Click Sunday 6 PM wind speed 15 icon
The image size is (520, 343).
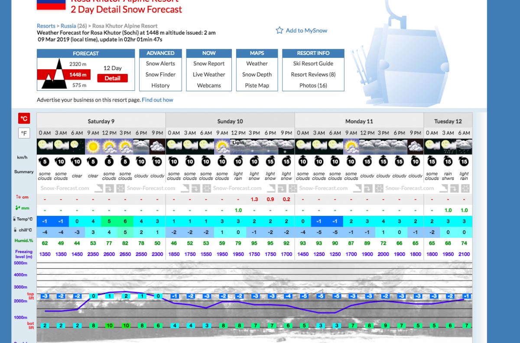(270, 162)
